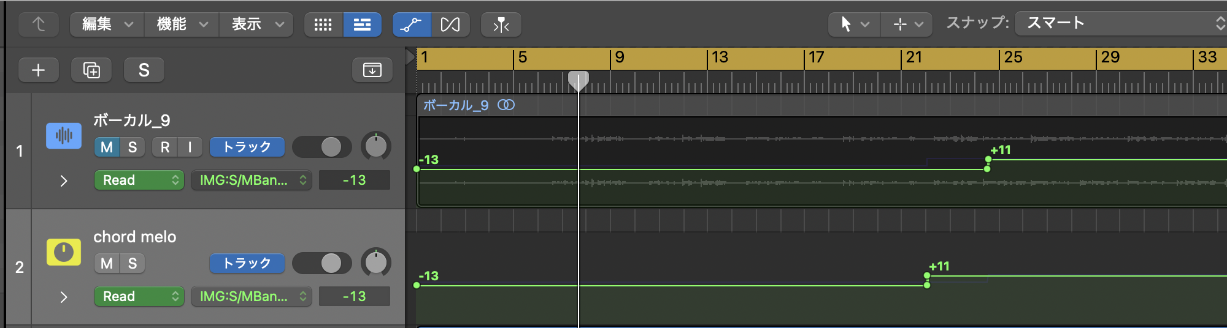Open Read automation mode on chord melo
Image resolution: width=1227 pixels, height=328 pixels.
click(x=139, y=296)
